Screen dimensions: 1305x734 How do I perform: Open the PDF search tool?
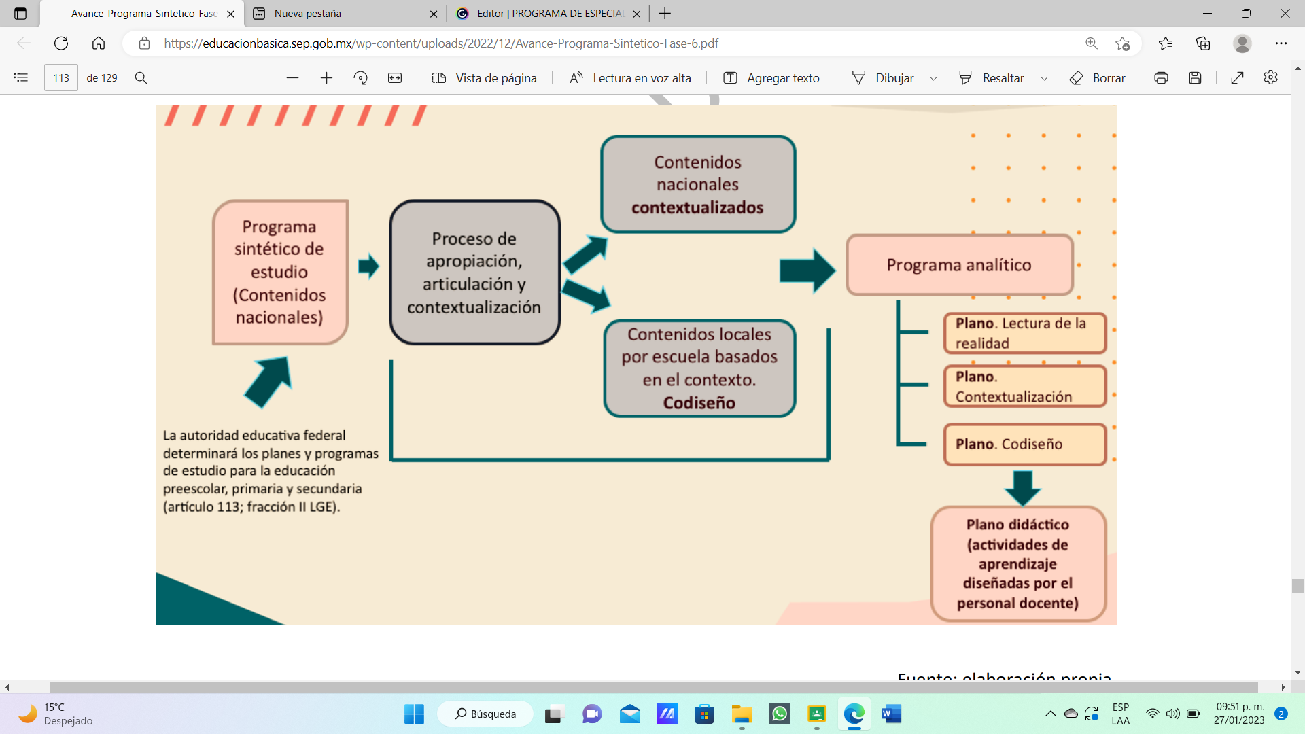(141, 77)
